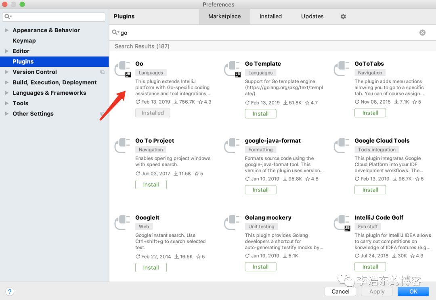Open the GoToTabs plugin title

coord(369,64)
